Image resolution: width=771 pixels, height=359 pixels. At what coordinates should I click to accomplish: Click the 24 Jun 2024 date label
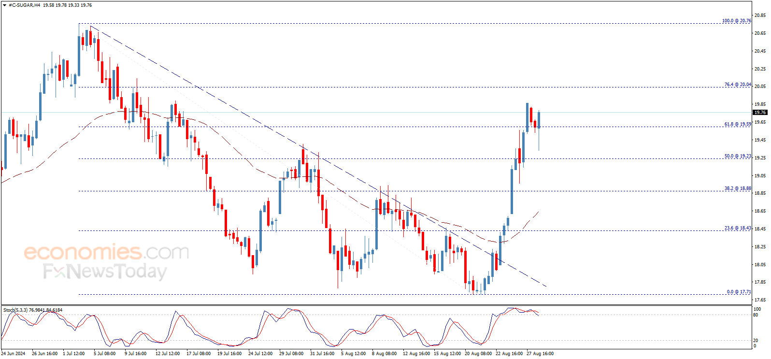[13, 354]
